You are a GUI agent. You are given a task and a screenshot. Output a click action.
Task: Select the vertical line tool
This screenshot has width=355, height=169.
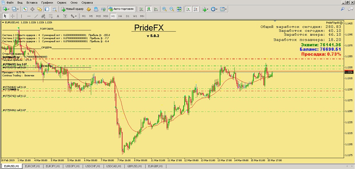(21, 16)
